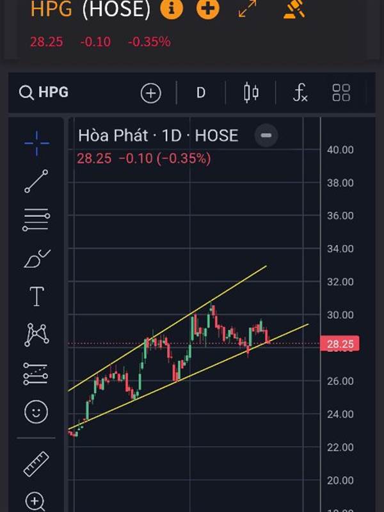
Task: Open the chart patterns tool
Action: tap(36, 335)
